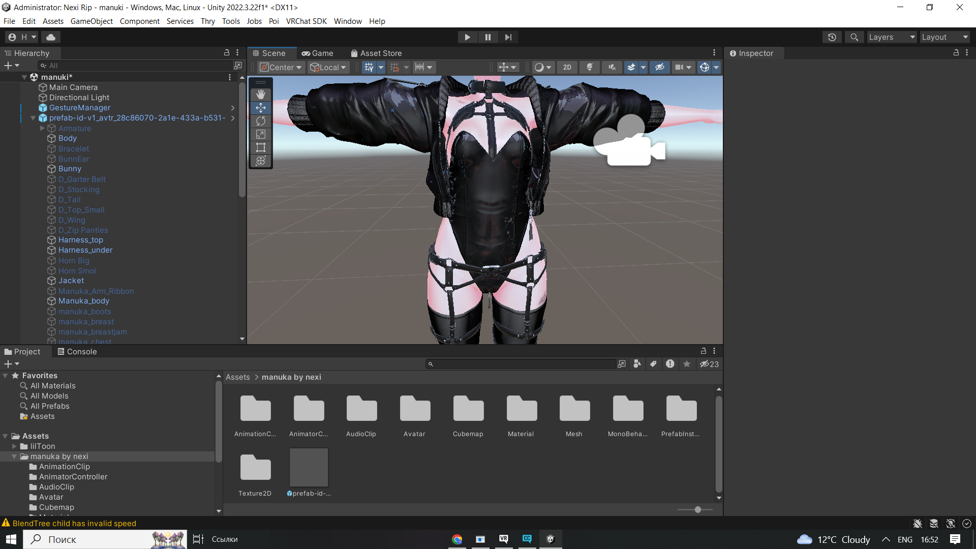Open Windows Start menu
This screenshot has height=549, width=976.
[11, 539]
